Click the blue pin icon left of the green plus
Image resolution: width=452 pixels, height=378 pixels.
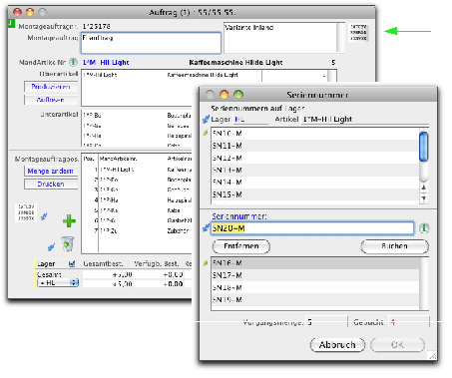(x=44, y=216)
